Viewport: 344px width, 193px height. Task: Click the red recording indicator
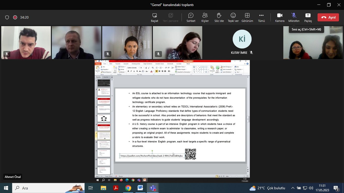(15, 17)
